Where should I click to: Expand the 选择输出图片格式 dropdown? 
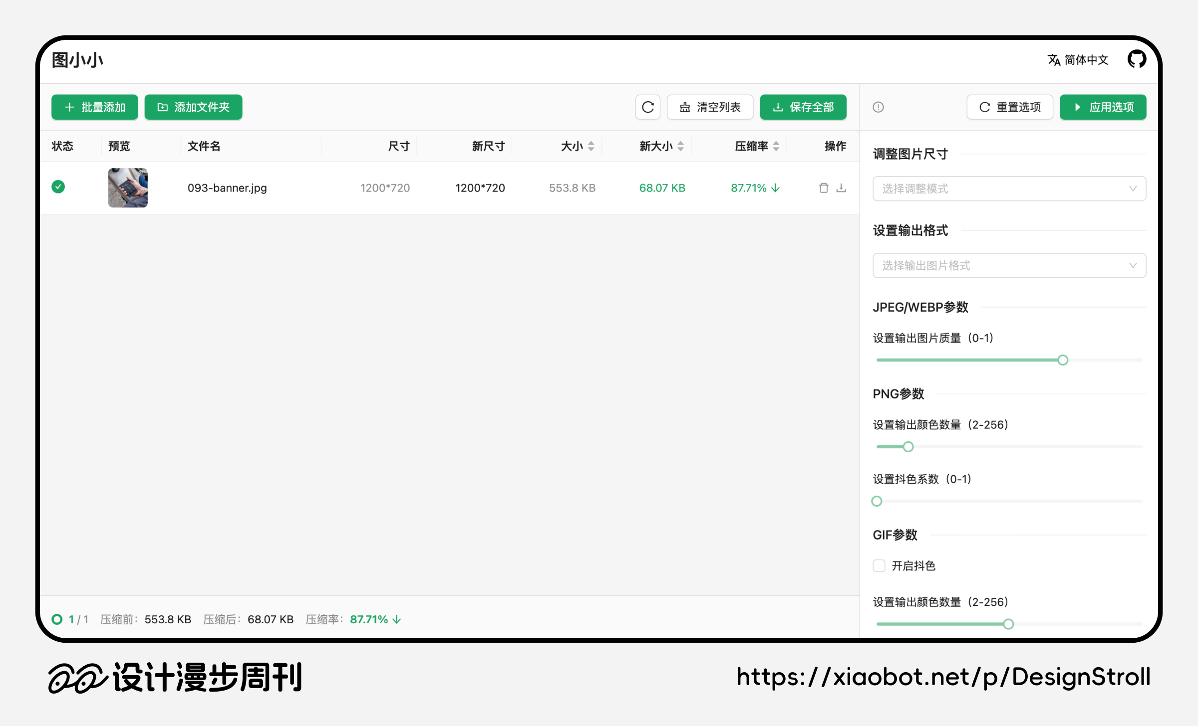click(1009, 265)
